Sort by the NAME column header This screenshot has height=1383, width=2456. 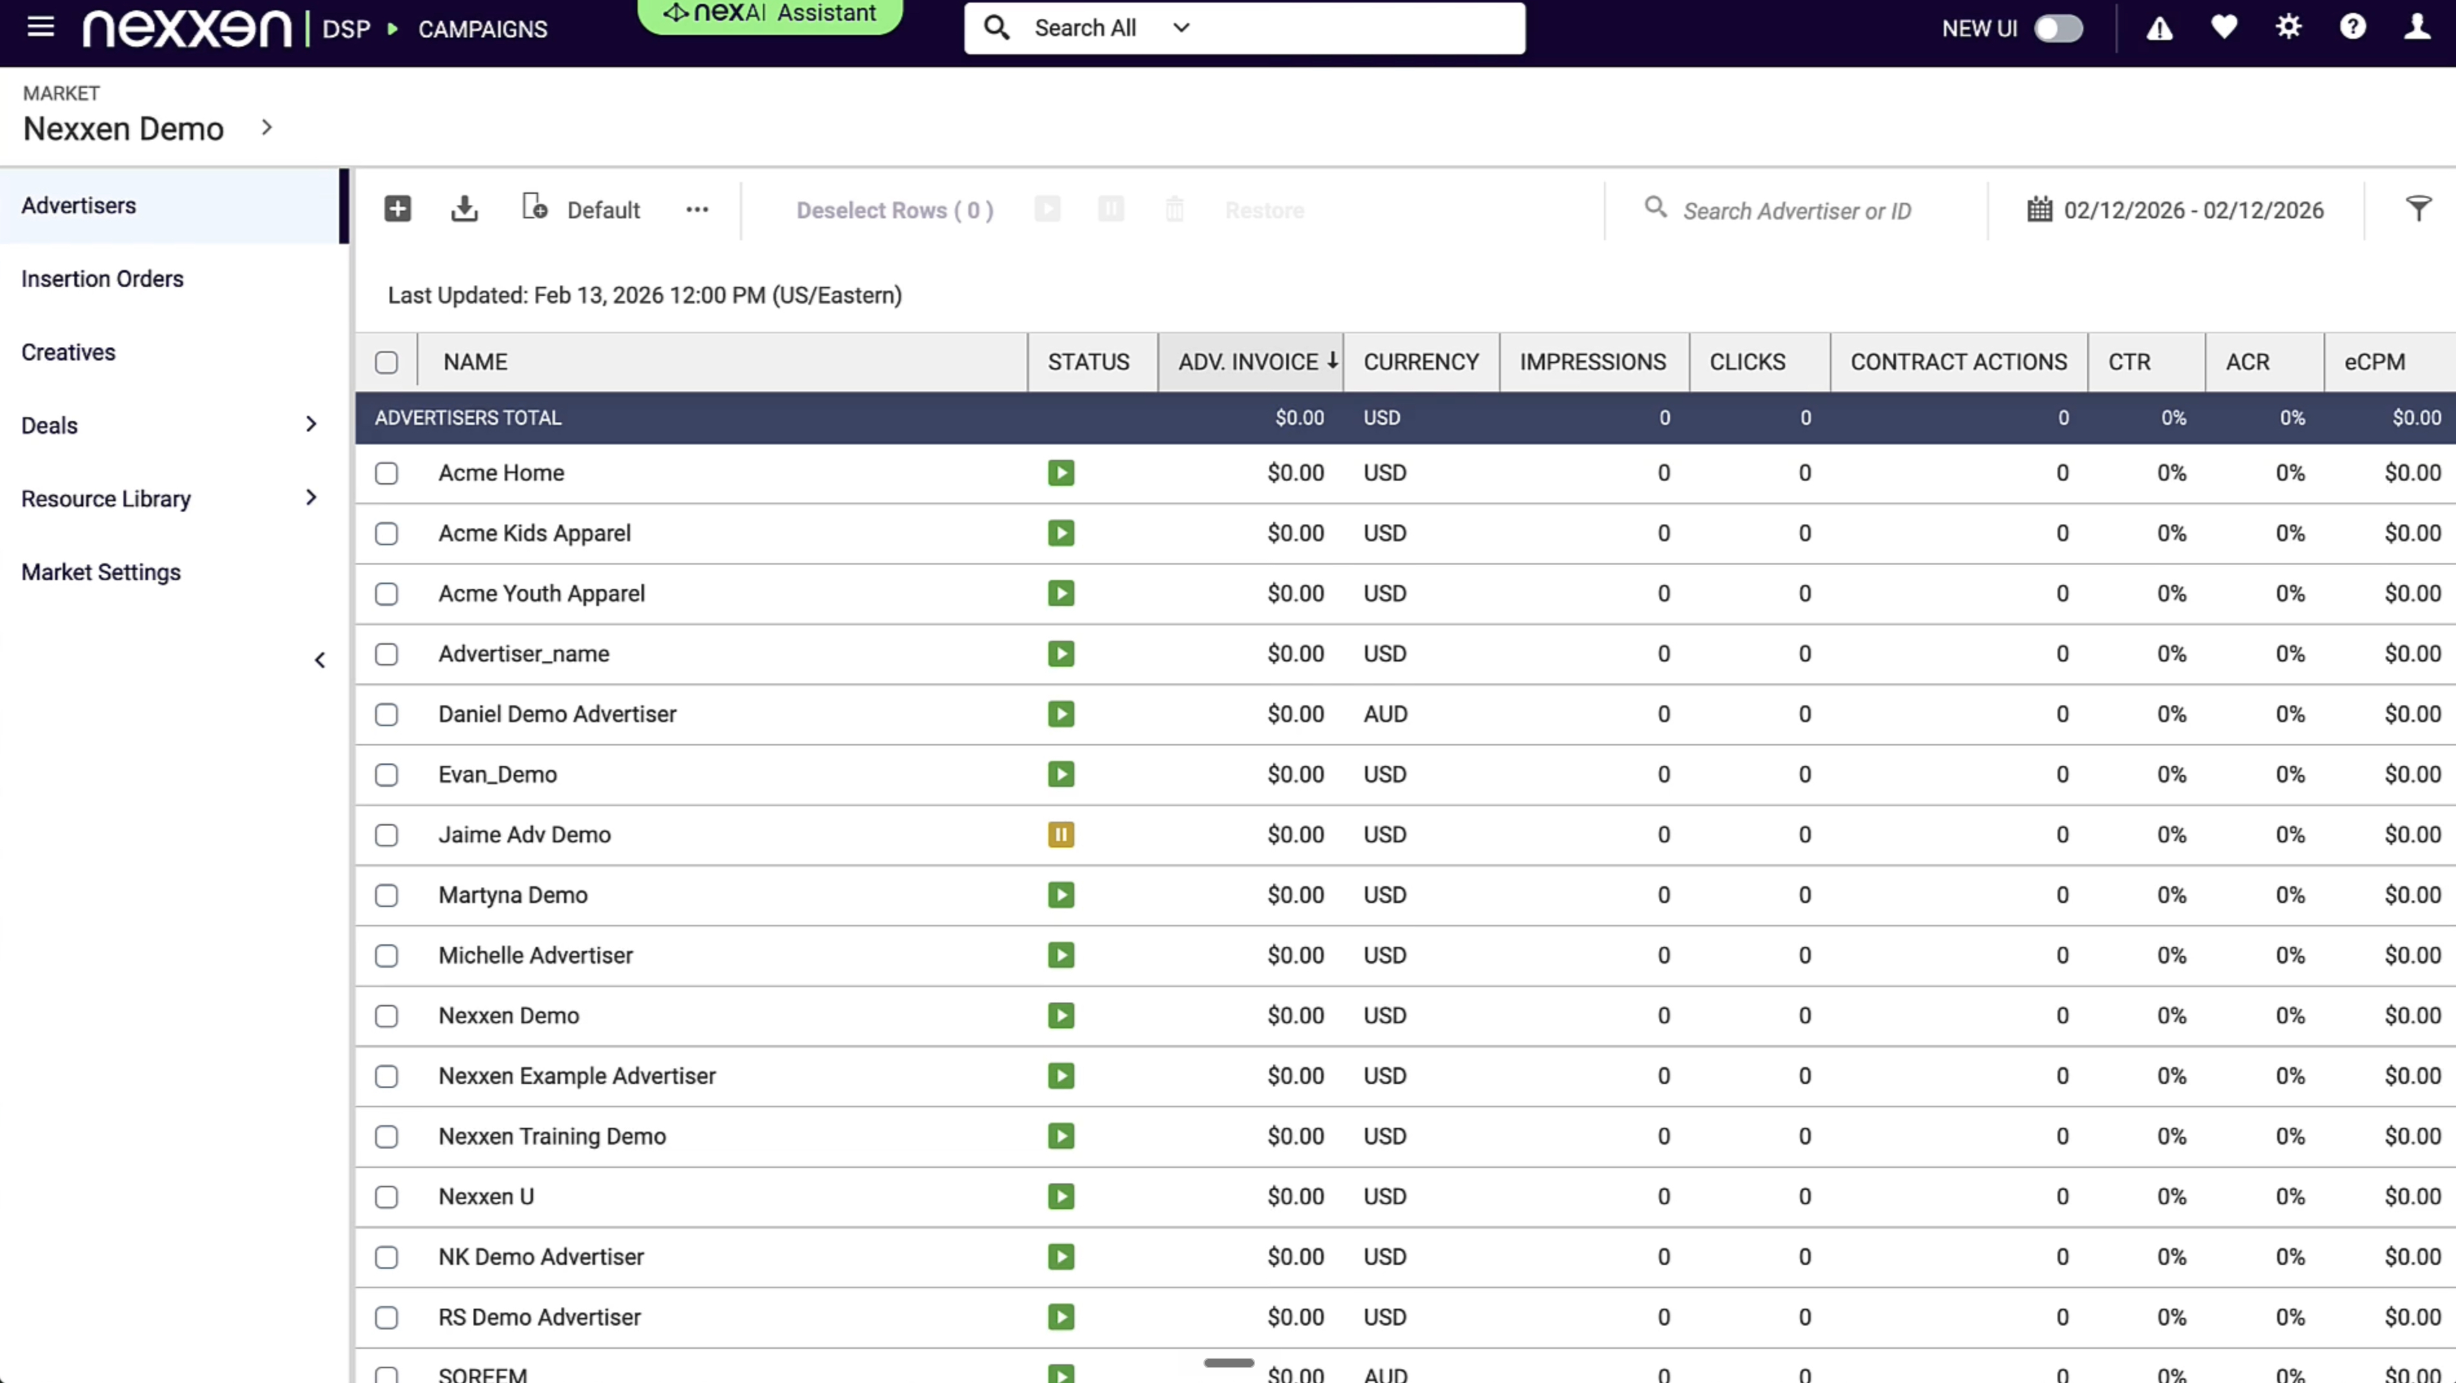(475, 362)
